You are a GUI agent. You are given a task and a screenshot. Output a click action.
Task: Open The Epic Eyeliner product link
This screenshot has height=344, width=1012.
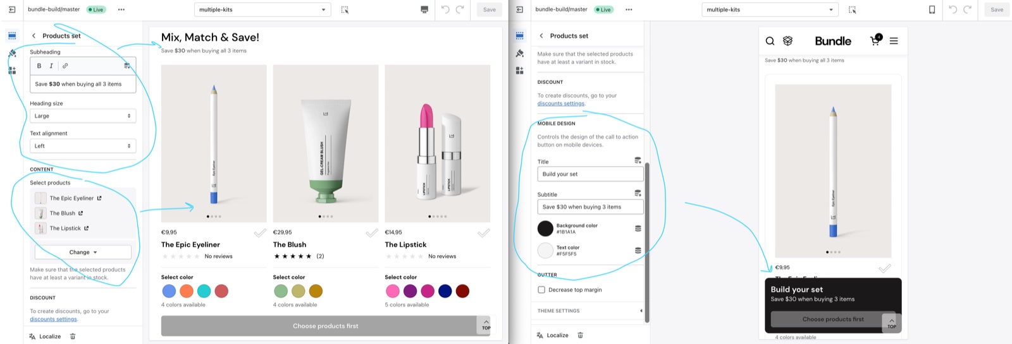click(x=99, y=198)
